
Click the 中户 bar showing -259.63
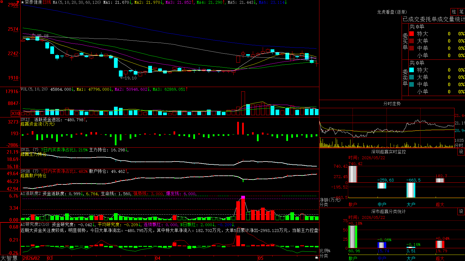pos(382,186)
